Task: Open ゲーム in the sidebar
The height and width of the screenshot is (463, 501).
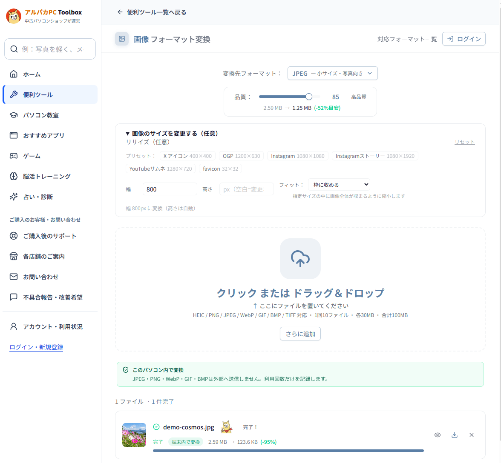Action: pos(50,156)
